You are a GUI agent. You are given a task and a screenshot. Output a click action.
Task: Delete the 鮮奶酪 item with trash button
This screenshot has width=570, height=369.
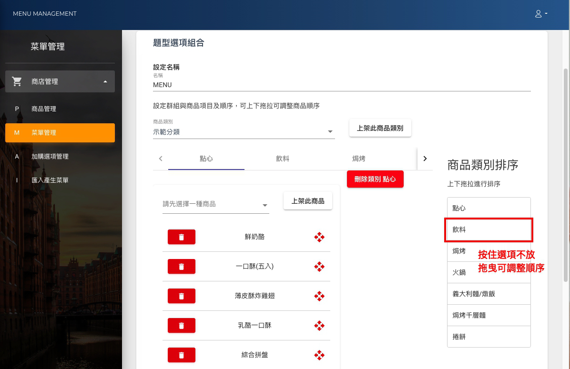coord(182,237)
